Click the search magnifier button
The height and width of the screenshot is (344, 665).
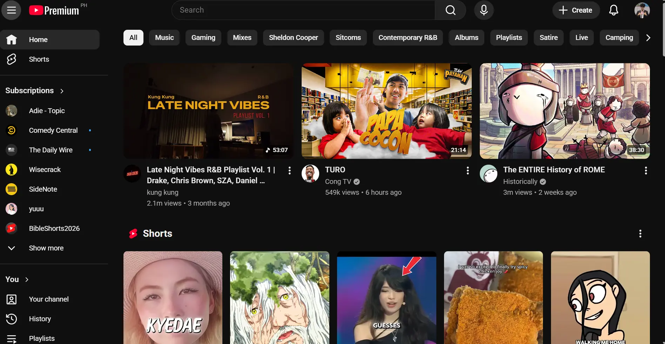click(450, 10)
